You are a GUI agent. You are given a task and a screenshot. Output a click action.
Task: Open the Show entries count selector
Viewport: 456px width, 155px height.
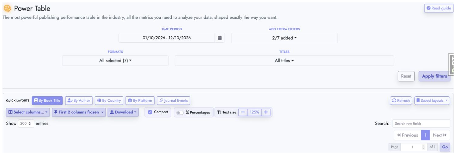pos(26,124)
